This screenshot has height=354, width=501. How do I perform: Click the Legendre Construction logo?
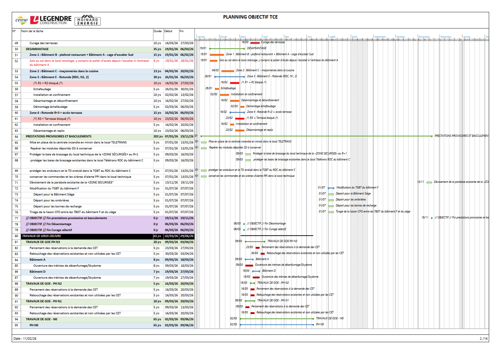pos(51,20)
